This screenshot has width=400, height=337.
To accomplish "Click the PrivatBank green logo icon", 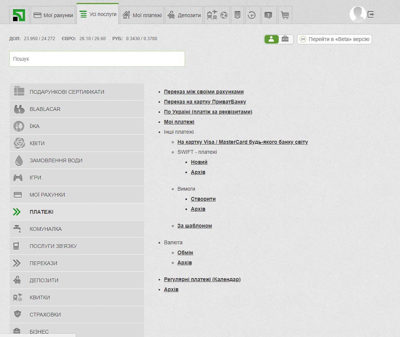I will point(19,15).
